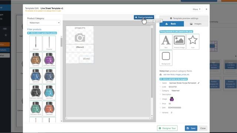Select the star Icon element tile
This screenshot has width=237, height=133.
pos(193,42)
